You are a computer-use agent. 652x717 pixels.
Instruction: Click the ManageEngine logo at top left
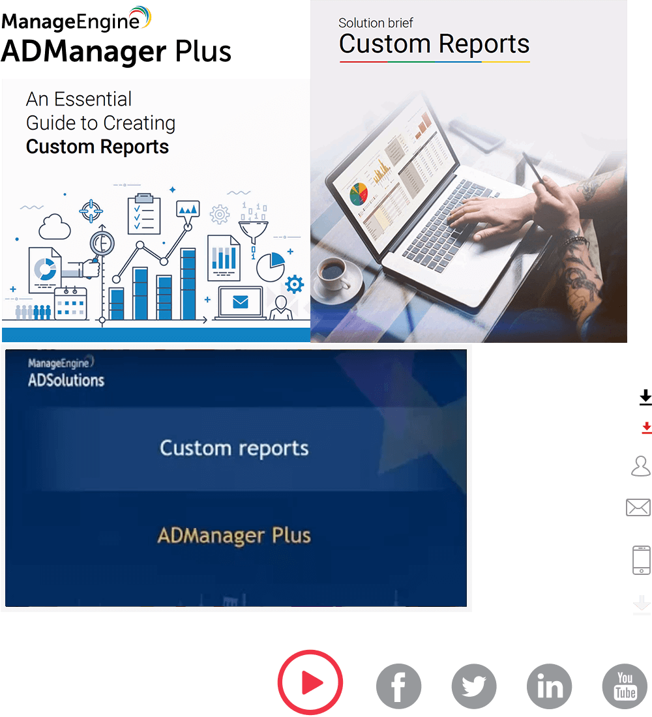(76, 19)
